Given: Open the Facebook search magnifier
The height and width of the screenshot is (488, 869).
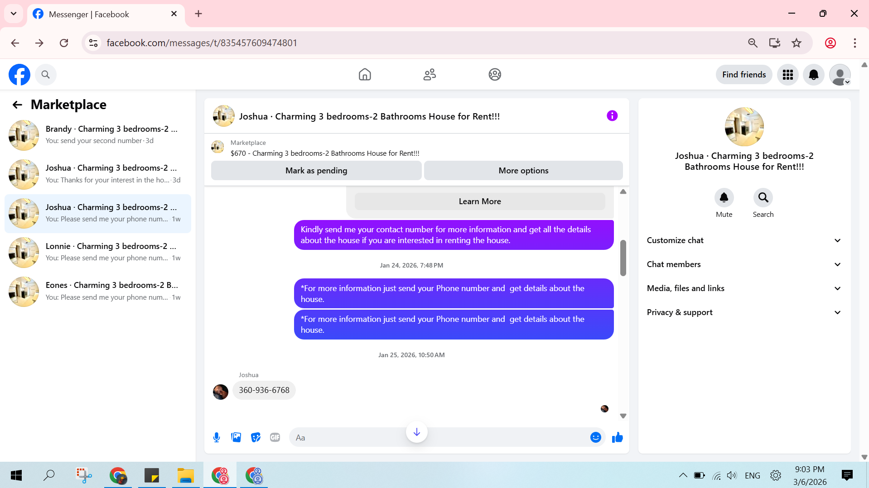Looking at the screenshot, I should [x=45, y=75].
